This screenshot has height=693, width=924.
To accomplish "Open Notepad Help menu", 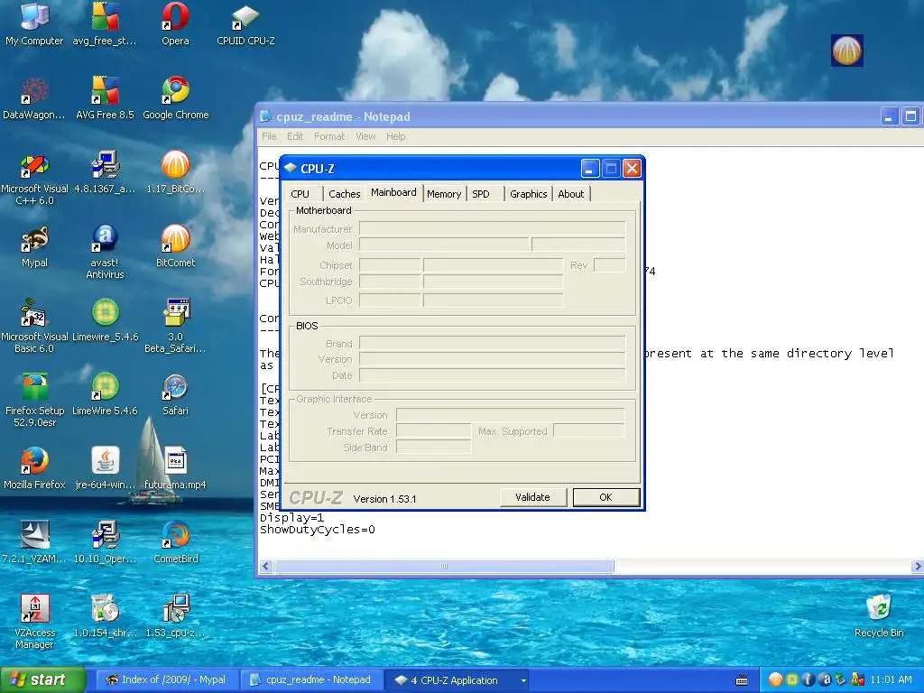I will (x=395, y=136).
